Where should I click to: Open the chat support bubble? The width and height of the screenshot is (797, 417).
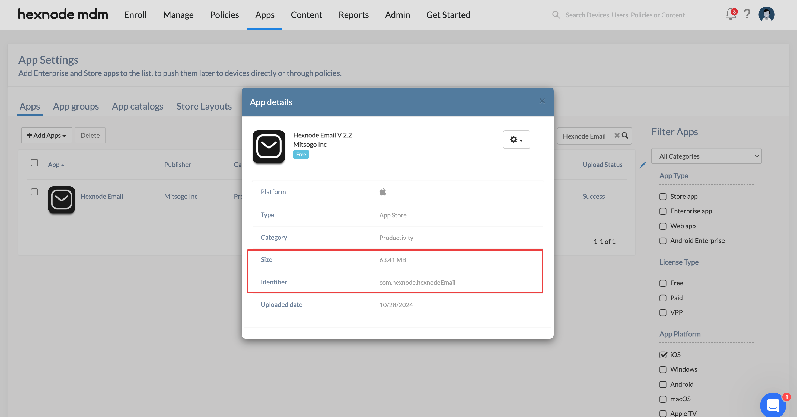[773, 405]
